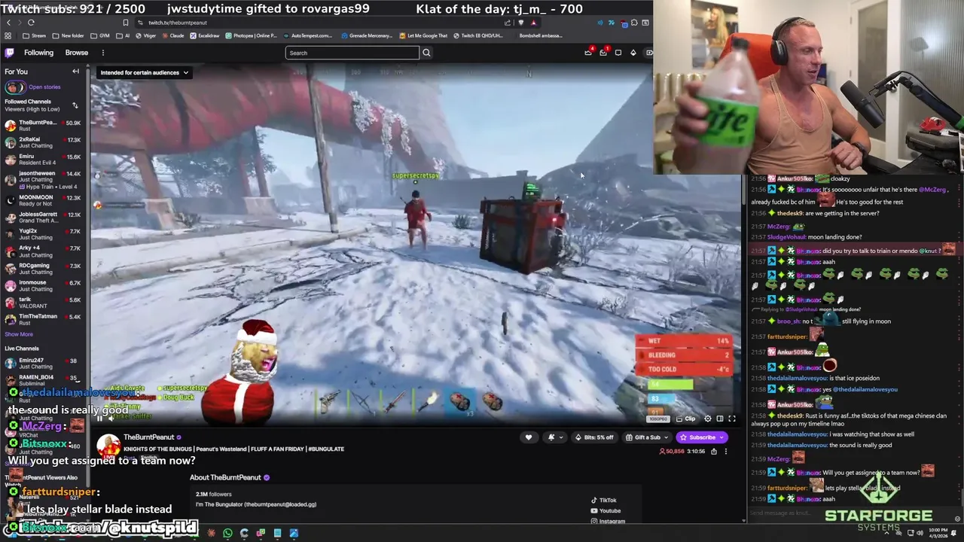
Task: Open 2xRaKai channel in sidebar
Action: pyautogui.click(x=43, y=142)
